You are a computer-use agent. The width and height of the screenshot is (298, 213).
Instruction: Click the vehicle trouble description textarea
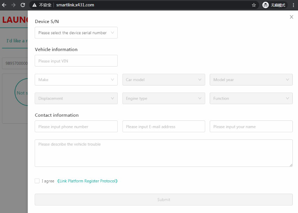tap(164, 153)
